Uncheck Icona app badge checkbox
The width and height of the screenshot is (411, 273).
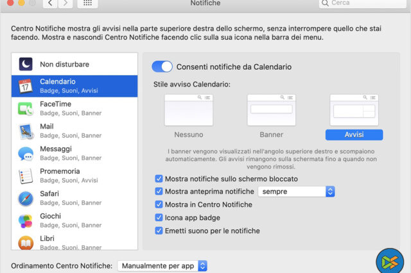coord(159,217)
